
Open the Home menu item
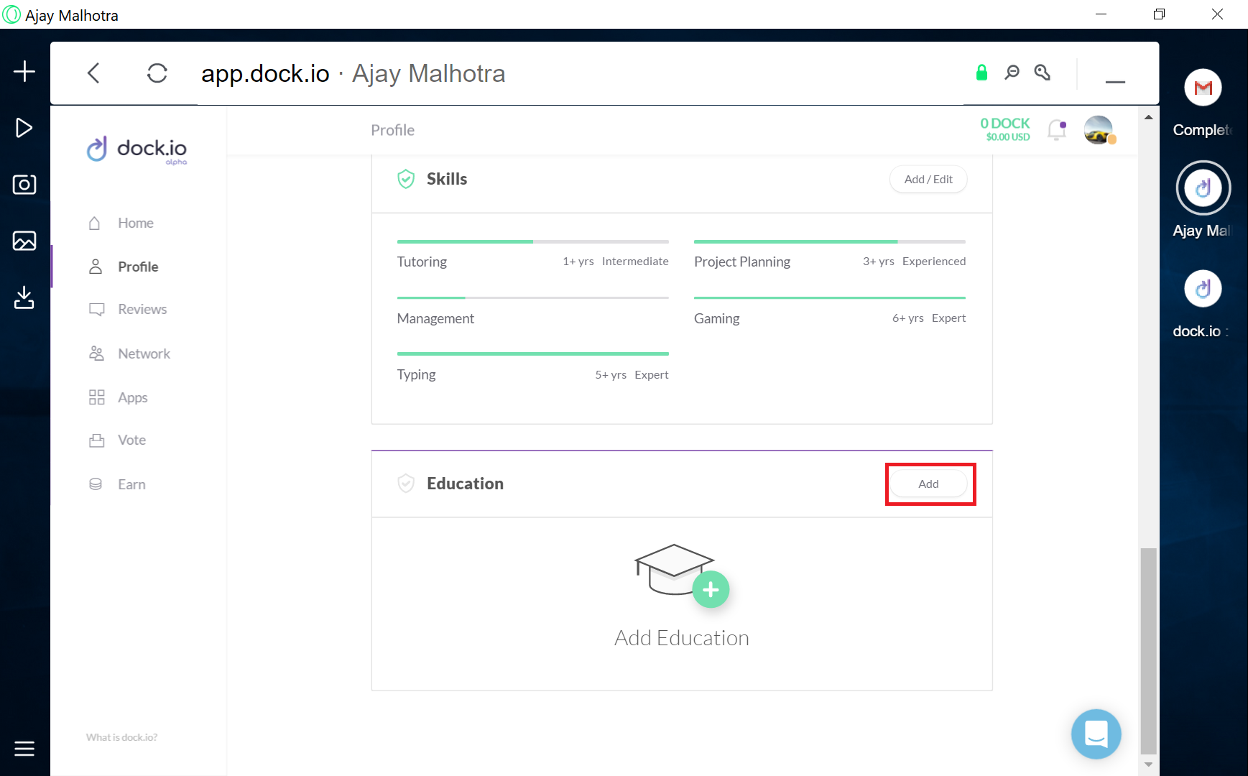pyautogui.click(x=135, y=223)
